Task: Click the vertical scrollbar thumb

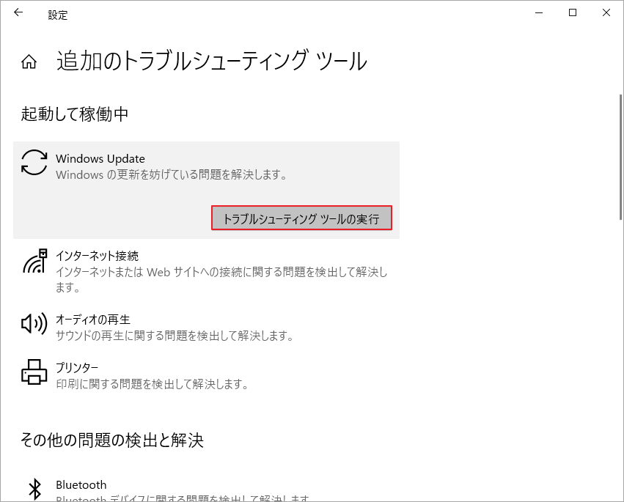Action: (x=621, y=157)
